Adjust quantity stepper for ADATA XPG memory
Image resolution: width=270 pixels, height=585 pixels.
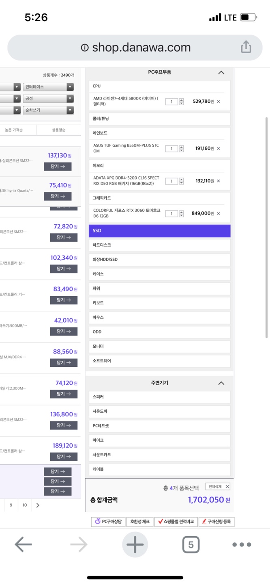tap(181, 181)
